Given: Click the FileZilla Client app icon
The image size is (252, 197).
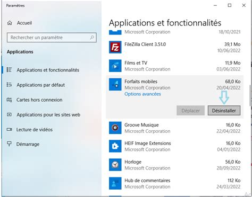Looking at the screenshot, I should [115, 47].
